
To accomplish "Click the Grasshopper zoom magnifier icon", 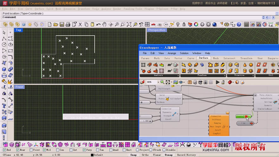I will coord(162,82).
